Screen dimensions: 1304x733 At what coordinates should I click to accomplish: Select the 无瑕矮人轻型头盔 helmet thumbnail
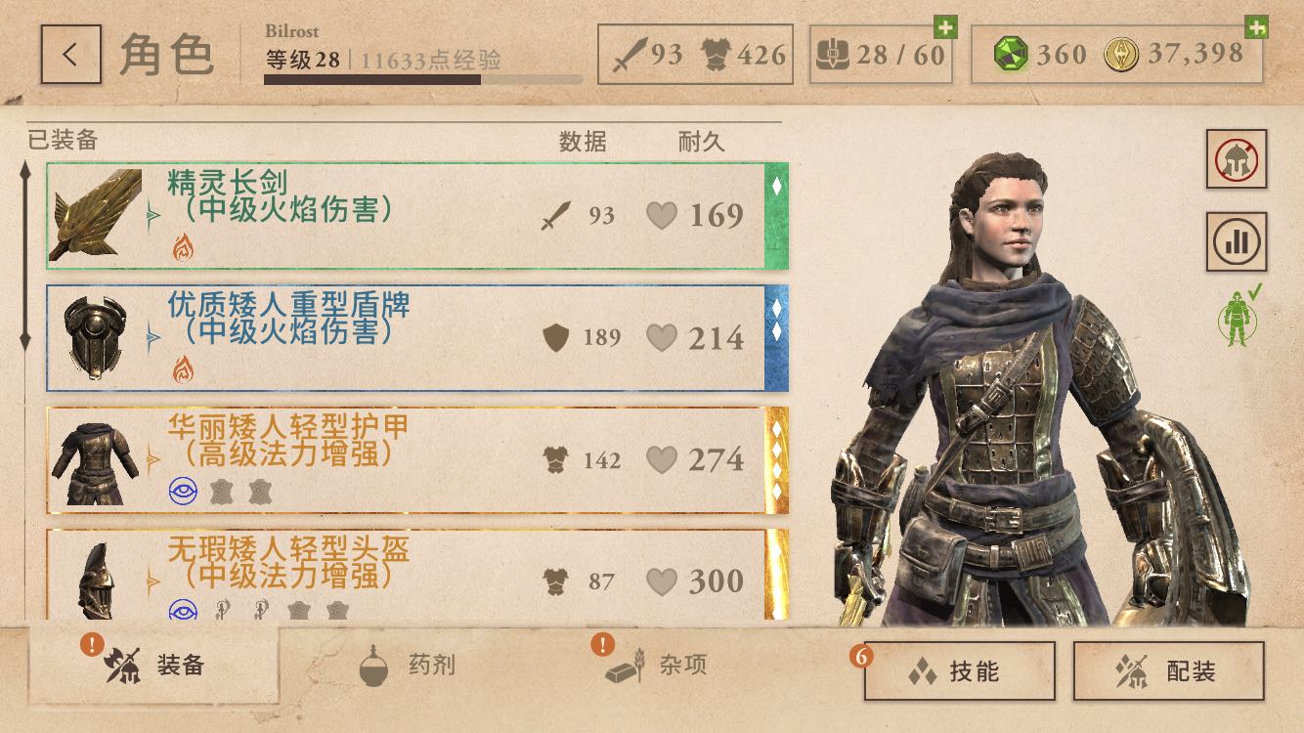pos(97,581)
